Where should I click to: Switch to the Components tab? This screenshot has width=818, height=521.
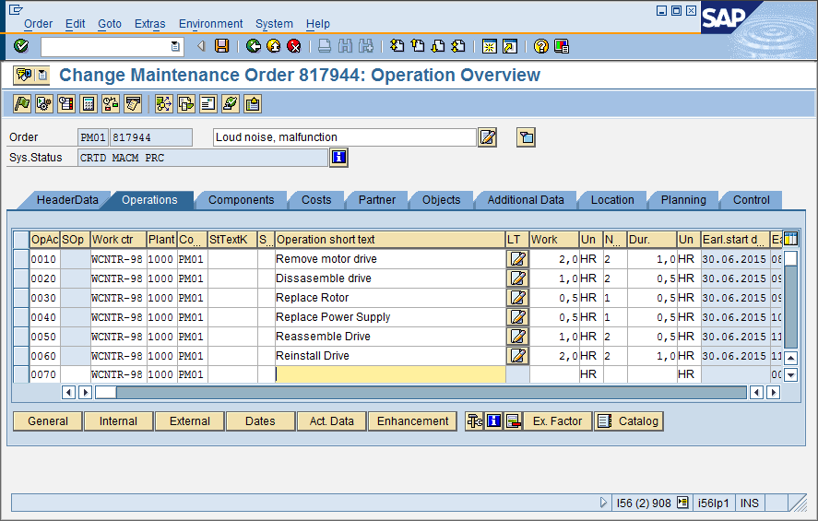tap(241, 200)
